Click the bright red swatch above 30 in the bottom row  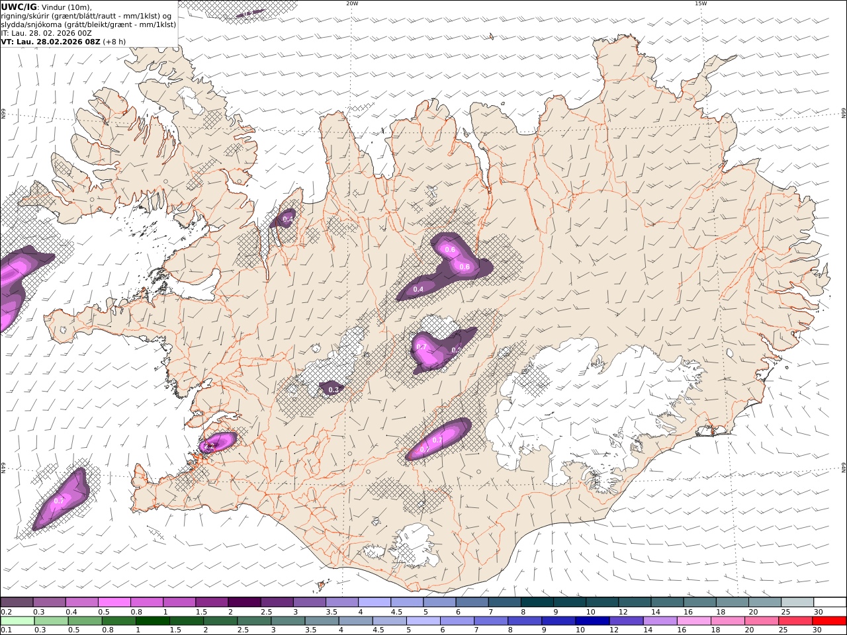coord(829,621)
